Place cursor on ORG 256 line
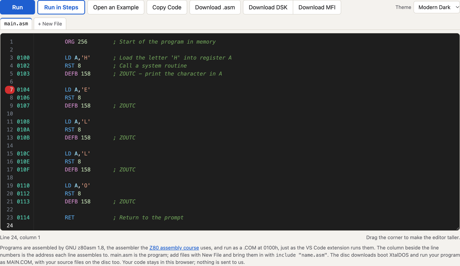 [76, 42]
